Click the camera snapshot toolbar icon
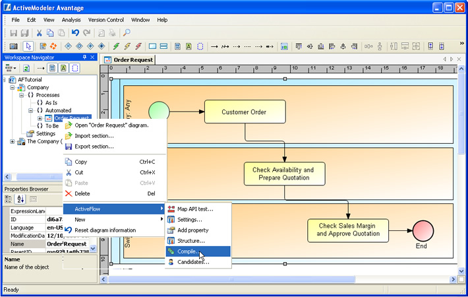The width and height of the screenshot is (468, 297). (x=14, y=46)
